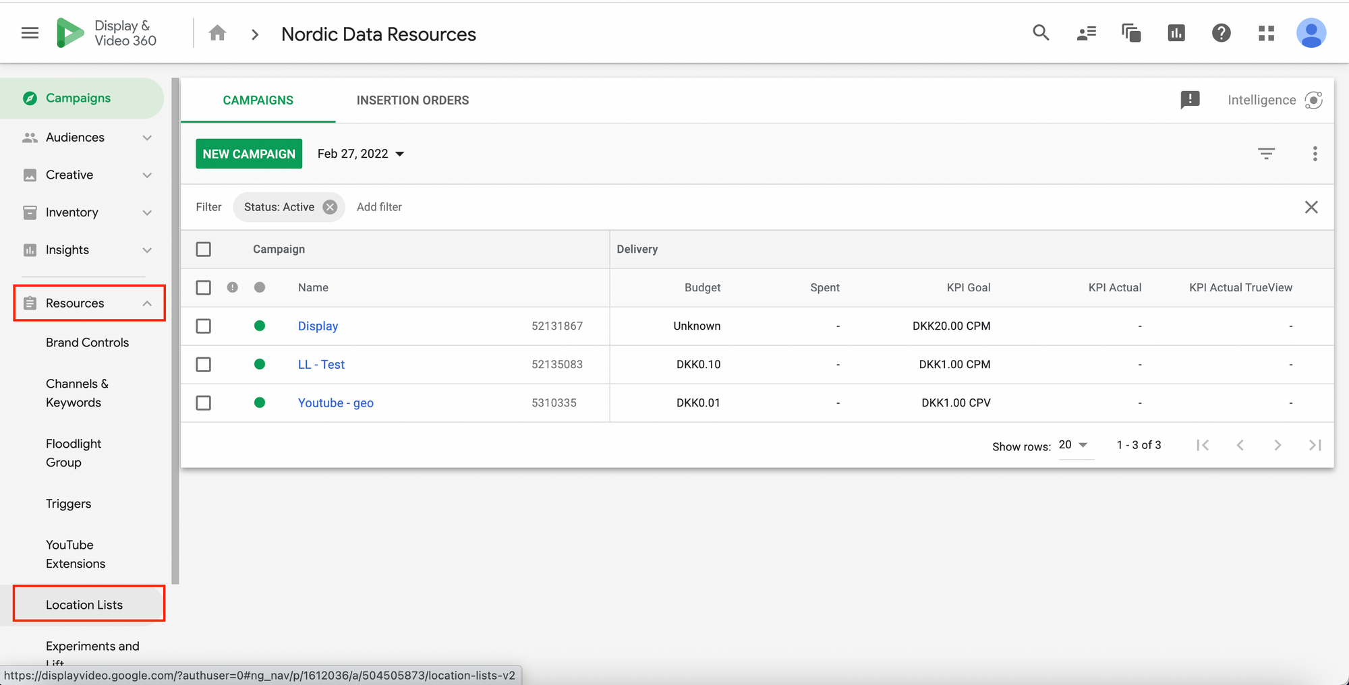Click the green status dot for Youtube - geo
Image resolution: width=1349 pixels, height=685 pixels.
[x=260, y=403]
